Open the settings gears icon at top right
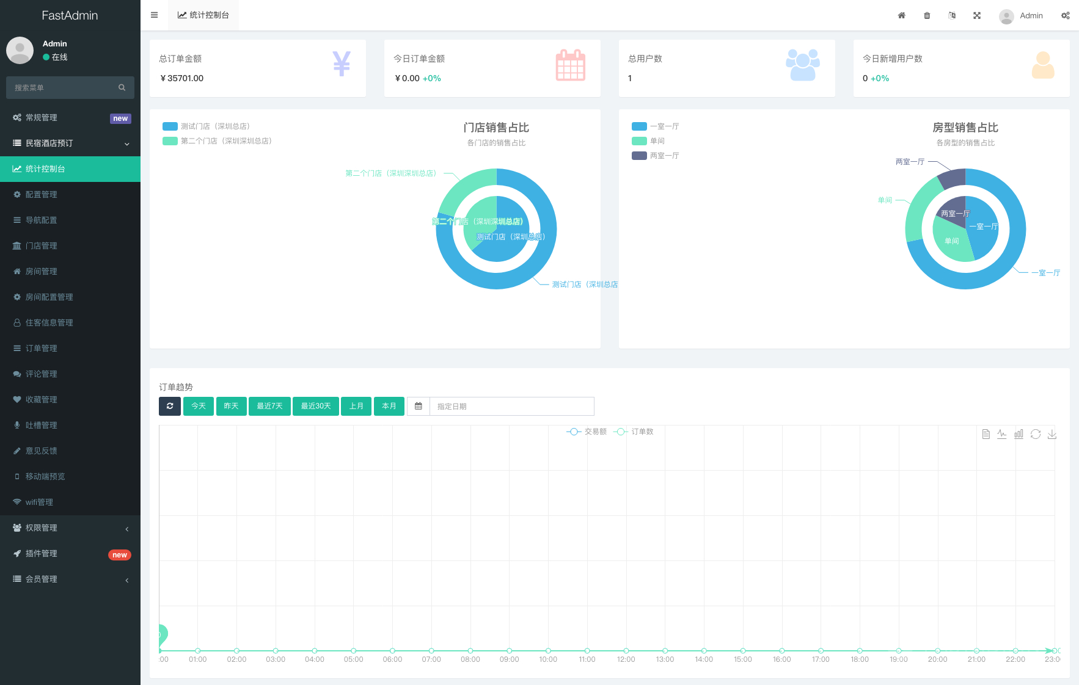Viewport: 1079px width, 685px height. pyautogui.click(x=1065, y=15)
